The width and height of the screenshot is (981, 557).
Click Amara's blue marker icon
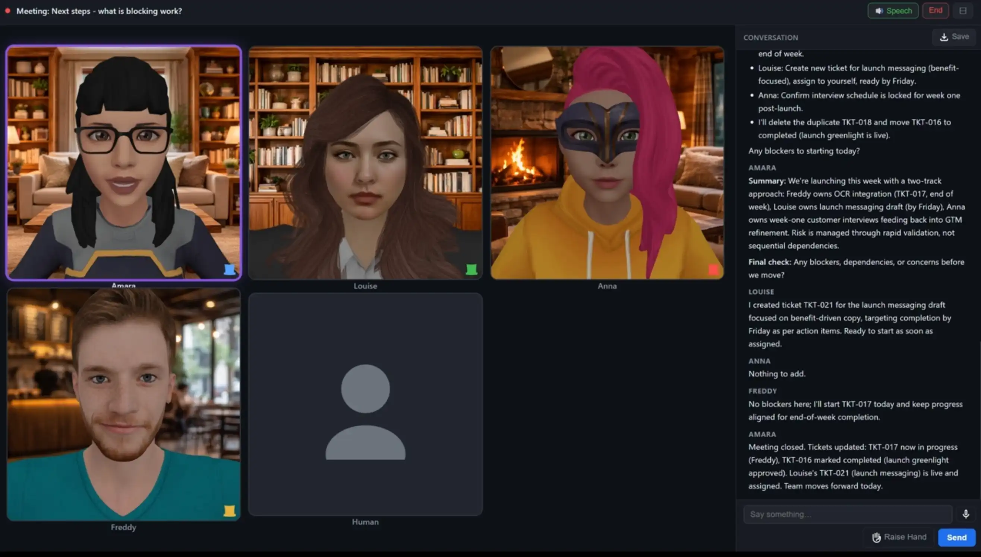point(229,270)
